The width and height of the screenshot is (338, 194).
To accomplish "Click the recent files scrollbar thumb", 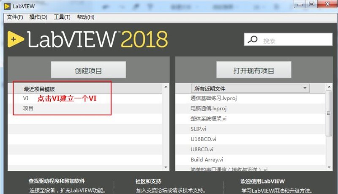I will point(329,113).
